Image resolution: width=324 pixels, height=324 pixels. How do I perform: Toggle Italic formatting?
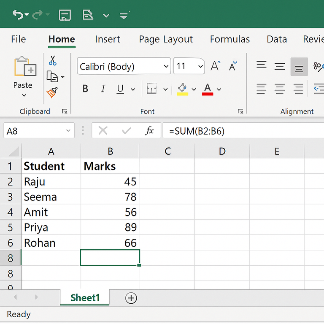[x=103, y=89]
